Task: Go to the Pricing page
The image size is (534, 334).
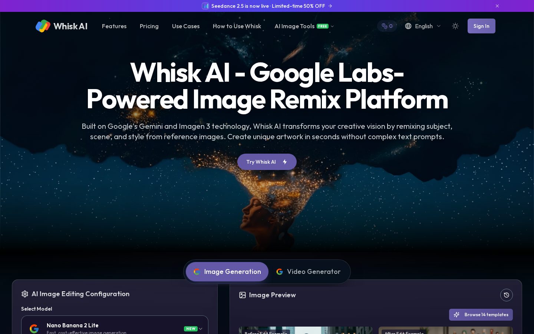Action: point(149,26)
